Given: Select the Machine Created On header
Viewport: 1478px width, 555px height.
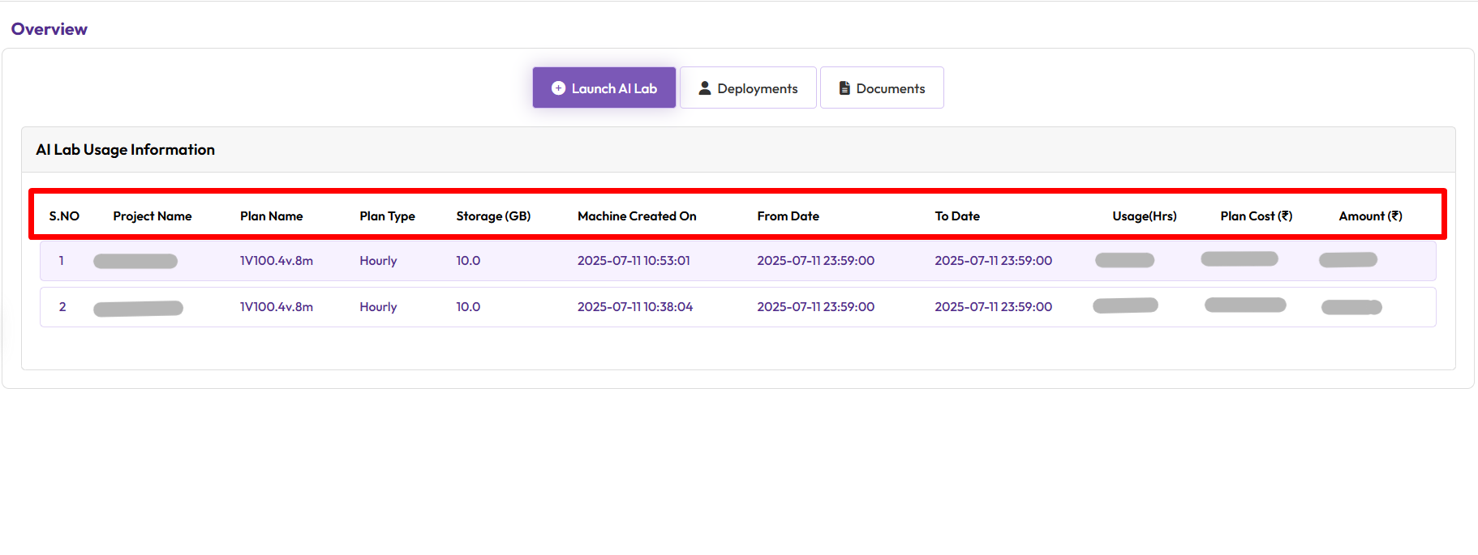Looking at the screenshot, I should point(637,216).
